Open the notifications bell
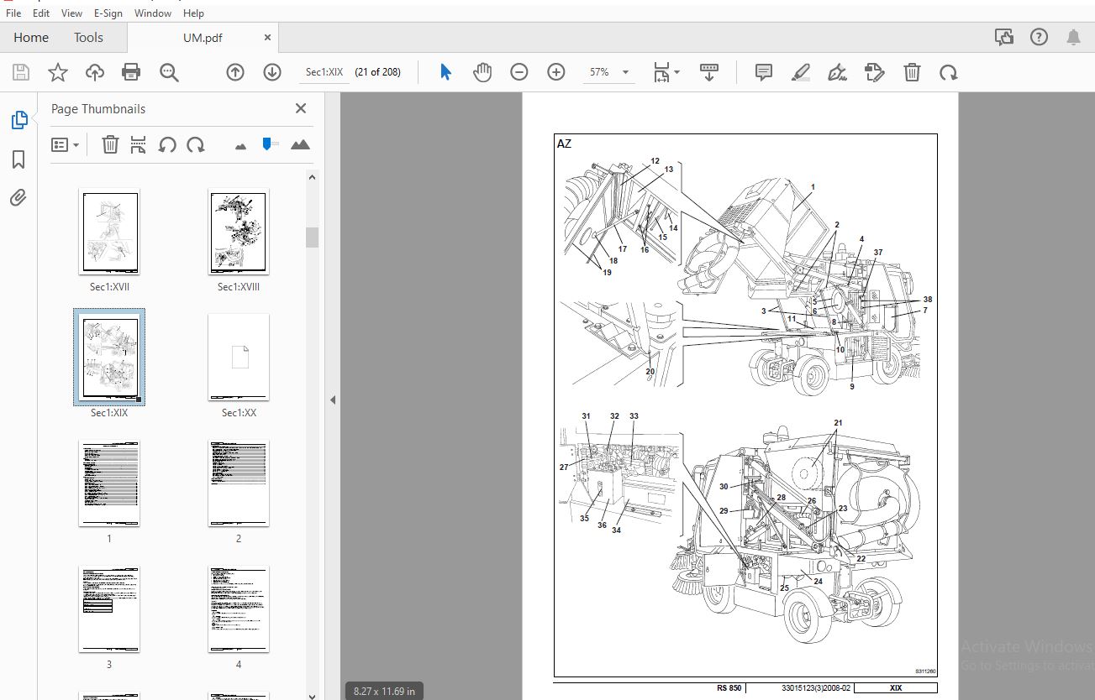 tap(1073, 37)
